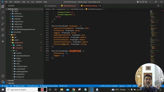Open the Edit menu
164x92 pixels.
[x=11, y=2]
